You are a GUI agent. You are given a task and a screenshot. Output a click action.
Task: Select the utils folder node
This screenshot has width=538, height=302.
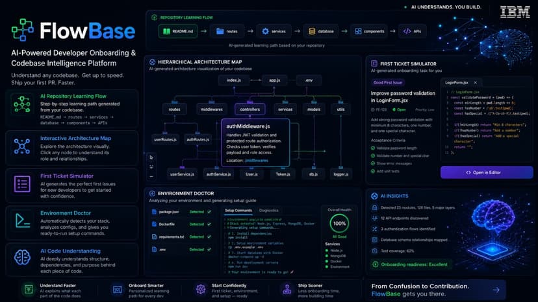(340, 110)
